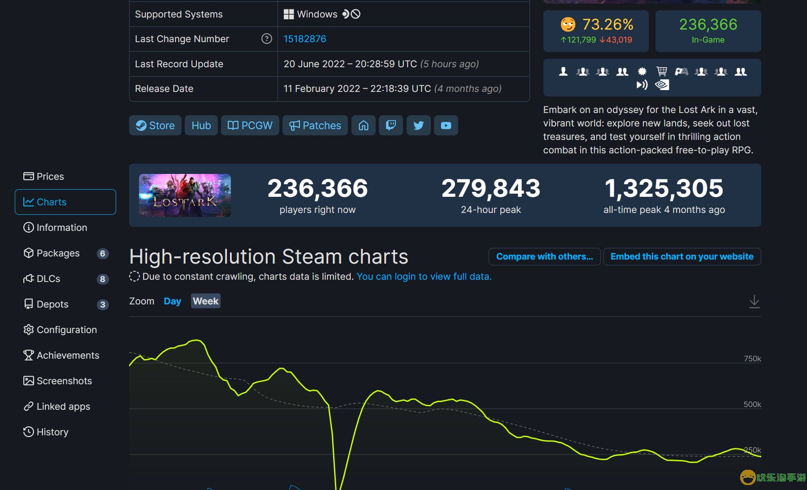The image size is (807, 490).
Task: Click Compare with others button
Action: coord(544,256)
